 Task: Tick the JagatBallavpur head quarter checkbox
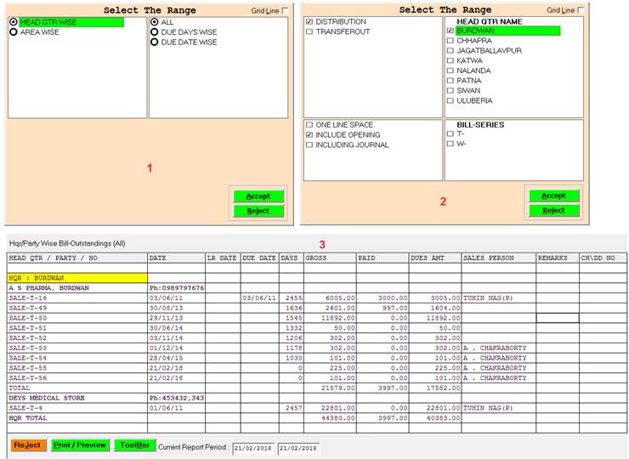[x=450, y=51]
